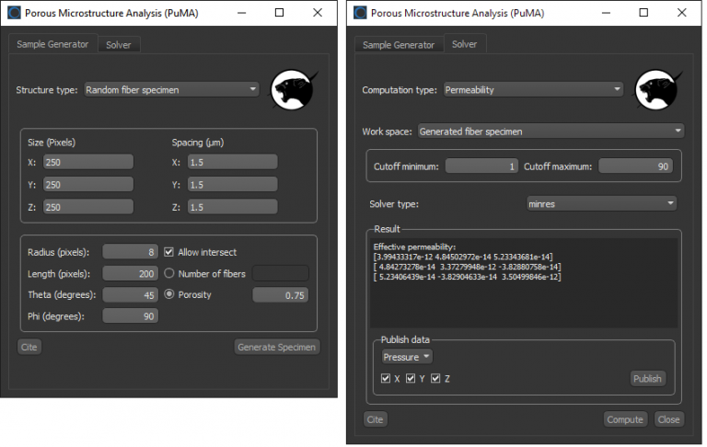Image resolution: width=707 pixels, height=447 pixels.
Task: Uncheck the Y publish direction checkbox
Action: [411, 378]
